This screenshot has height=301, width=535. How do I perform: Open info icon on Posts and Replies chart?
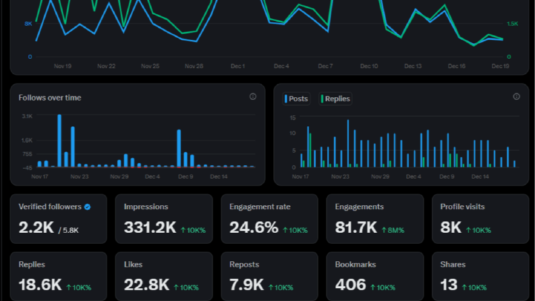(x=517, y=97)
